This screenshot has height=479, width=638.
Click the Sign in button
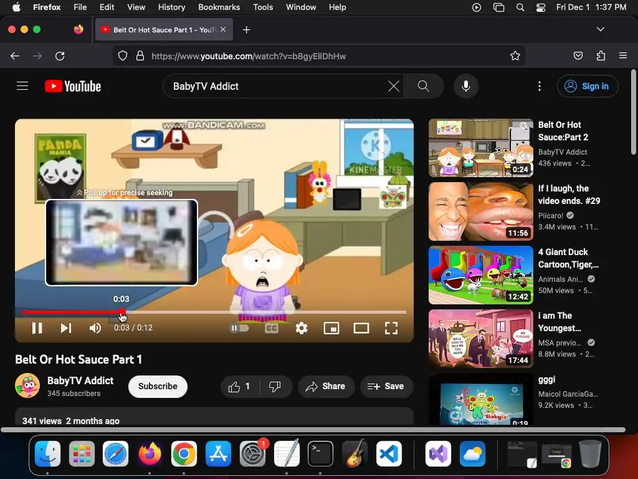coord(588,86)
